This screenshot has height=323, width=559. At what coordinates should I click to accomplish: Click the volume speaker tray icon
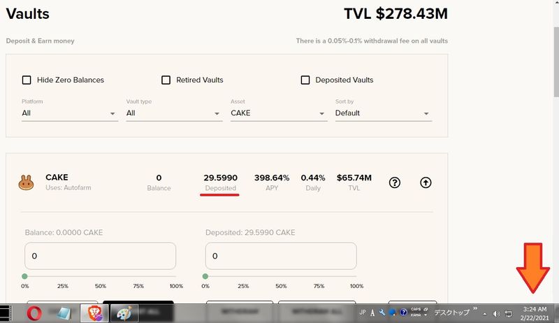pyautogui.click(x=496, y=313)
